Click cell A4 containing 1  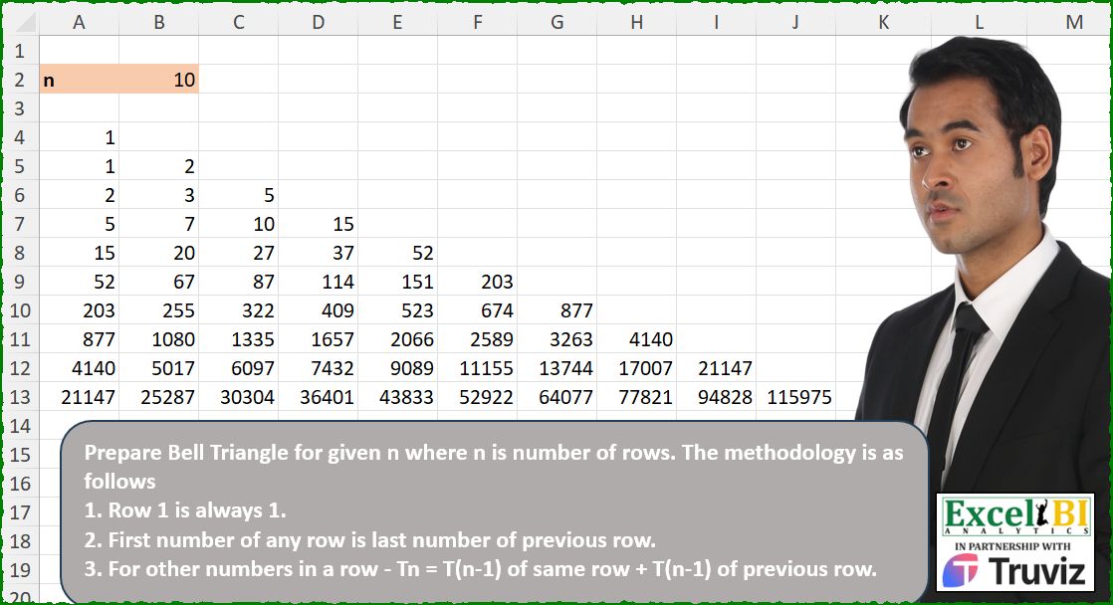[x=79, y=137]
